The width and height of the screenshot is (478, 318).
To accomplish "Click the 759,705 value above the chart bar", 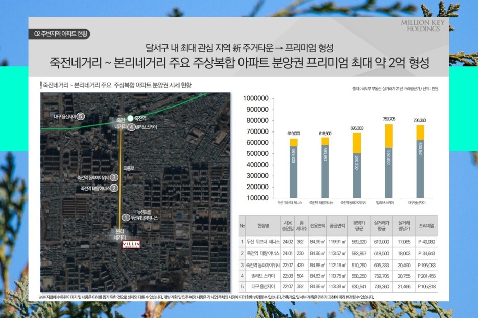I will 389,119.
